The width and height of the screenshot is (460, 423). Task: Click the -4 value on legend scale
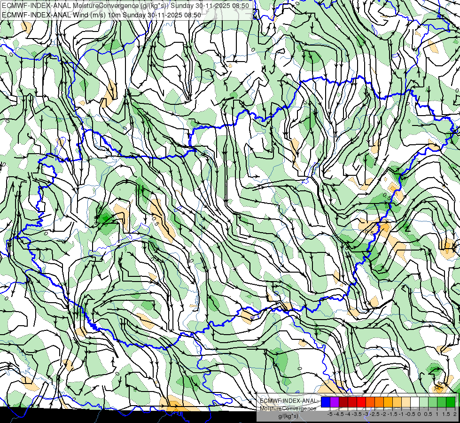tap(348, 414)
